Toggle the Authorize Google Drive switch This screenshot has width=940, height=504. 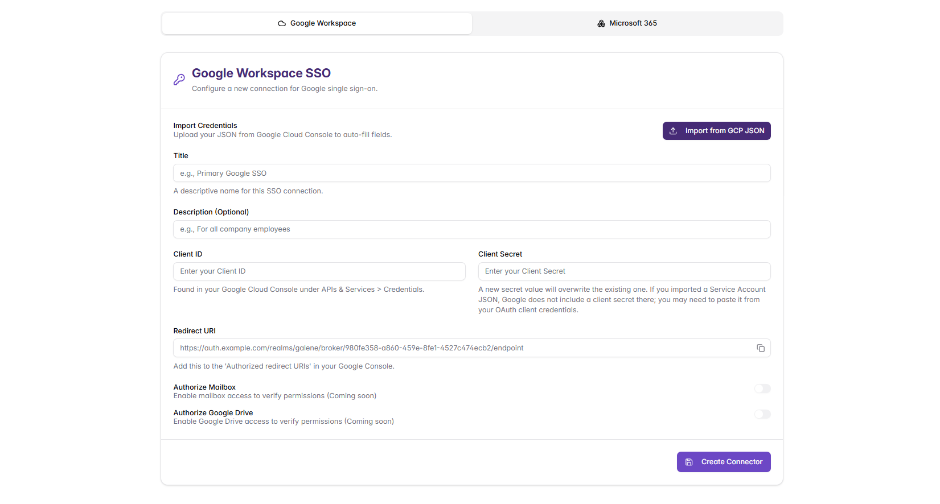762,414
